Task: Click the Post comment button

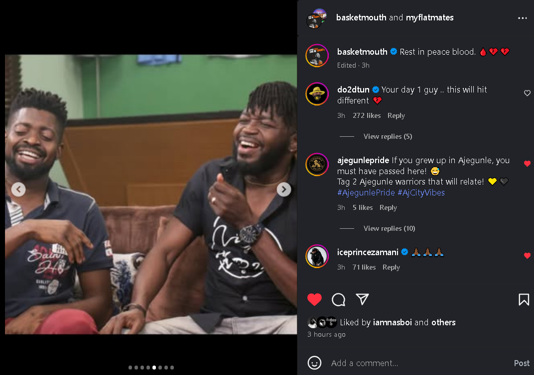Action: (x=522, y=363)
